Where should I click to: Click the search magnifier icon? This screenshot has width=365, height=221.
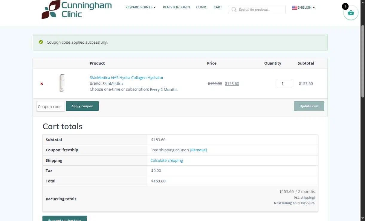pyautogui.click(x=234, y=10)
